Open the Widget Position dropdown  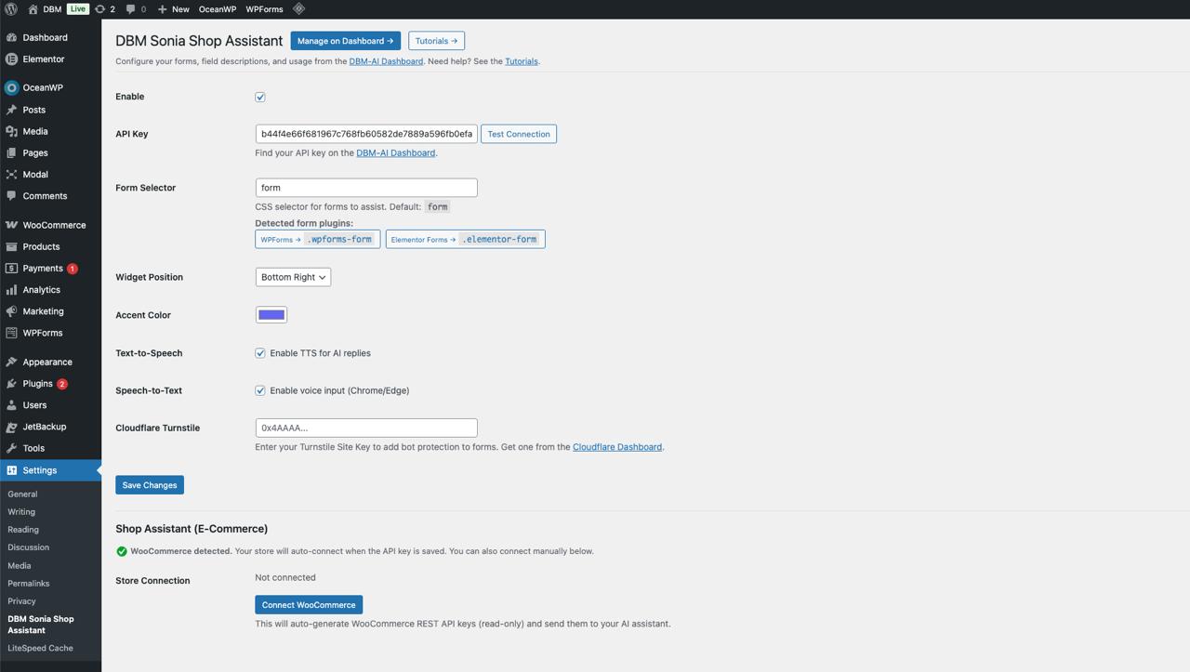click(x=293, y=277)
